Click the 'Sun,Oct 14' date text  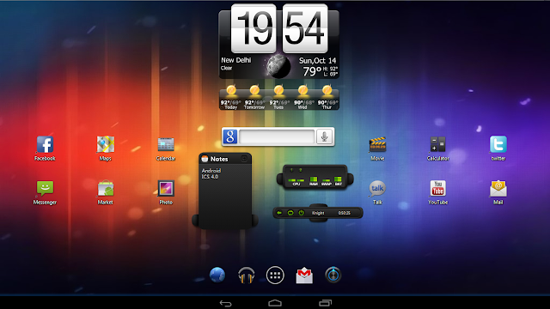(317, 61)
